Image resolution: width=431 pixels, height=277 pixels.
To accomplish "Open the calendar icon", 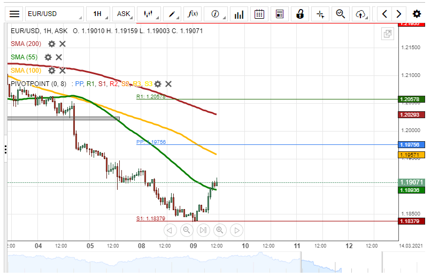I will pyautogui.click(x=259, y=14).
